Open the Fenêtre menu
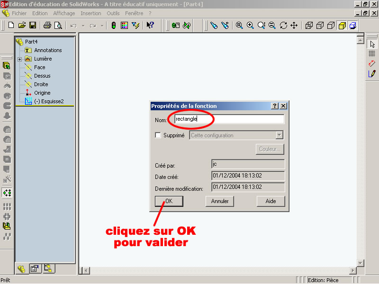The width and height of the screenshot is (379, 284). click(134, 13)
